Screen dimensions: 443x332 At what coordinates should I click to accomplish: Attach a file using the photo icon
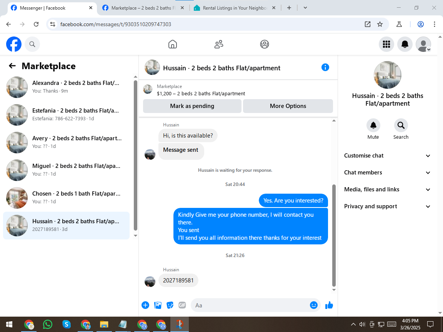click(158, 305)
